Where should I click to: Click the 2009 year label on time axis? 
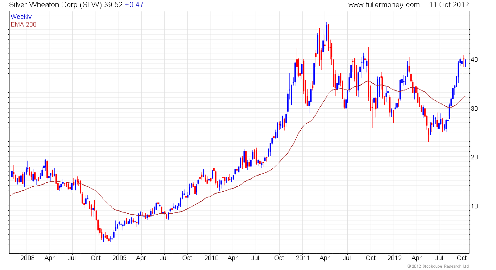coord(119,258)
